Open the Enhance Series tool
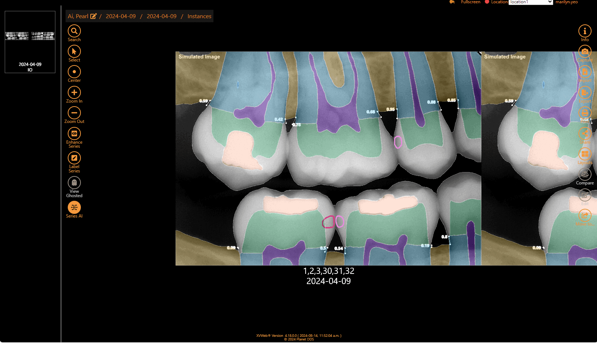Viewport: 597px width, 343px height. coord(74,134)
